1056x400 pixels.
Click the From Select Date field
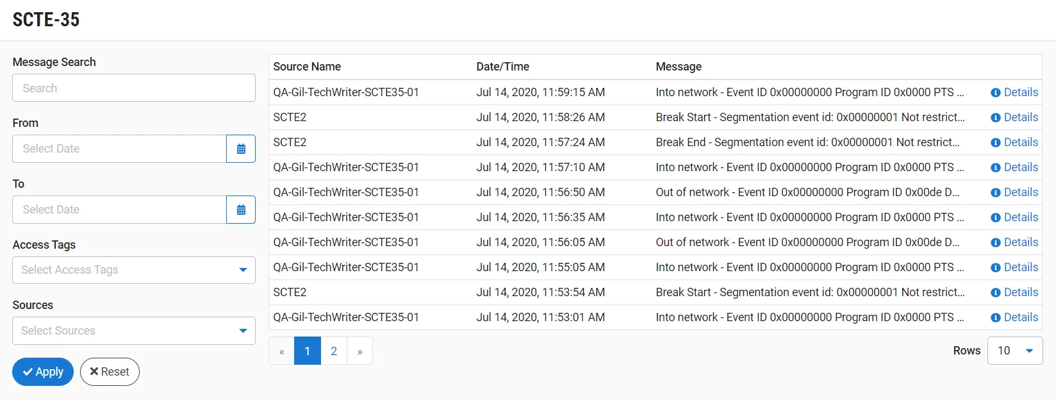coord(120,149)
